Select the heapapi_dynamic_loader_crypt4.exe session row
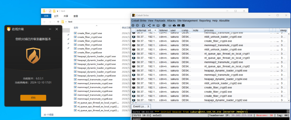This screenshot has height=120, width=291. pyautogui.click(x=209, y=79)
